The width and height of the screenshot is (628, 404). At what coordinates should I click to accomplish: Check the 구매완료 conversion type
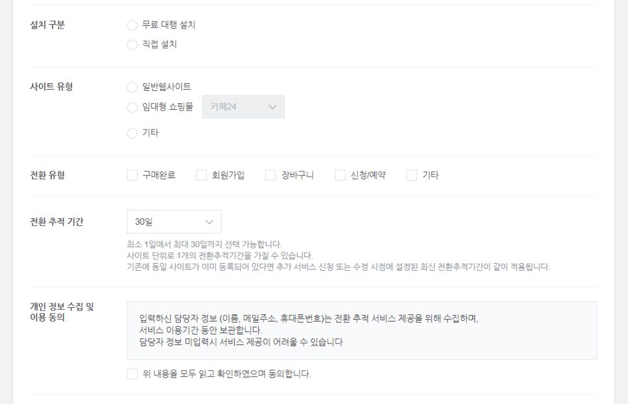pos(132,175)
